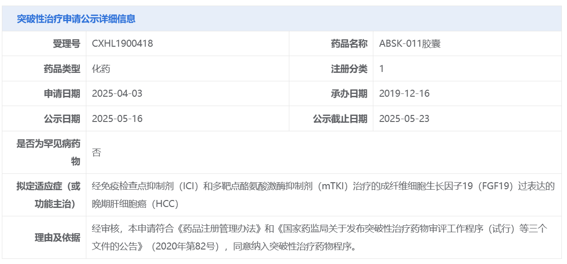567x264 pixels.
Task: Select the publicity date 2025-05-16
Action: pos(117,119)
